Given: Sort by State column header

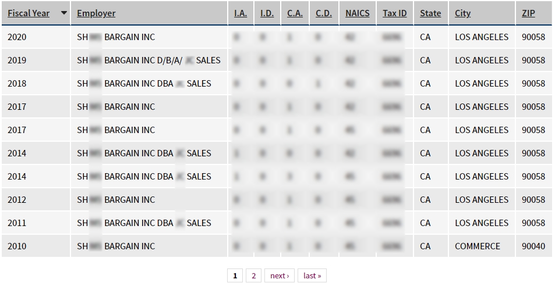Looking at the screenshot, I should tap(430, 13).
